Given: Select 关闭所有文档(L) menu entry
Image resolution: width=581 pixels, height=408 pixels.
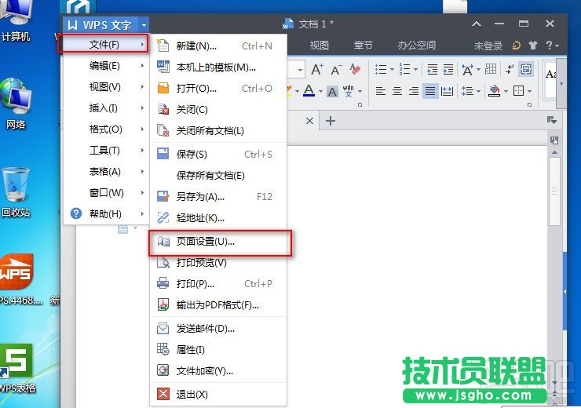Looking at the screenshot, I should click(x=218, y=131).
